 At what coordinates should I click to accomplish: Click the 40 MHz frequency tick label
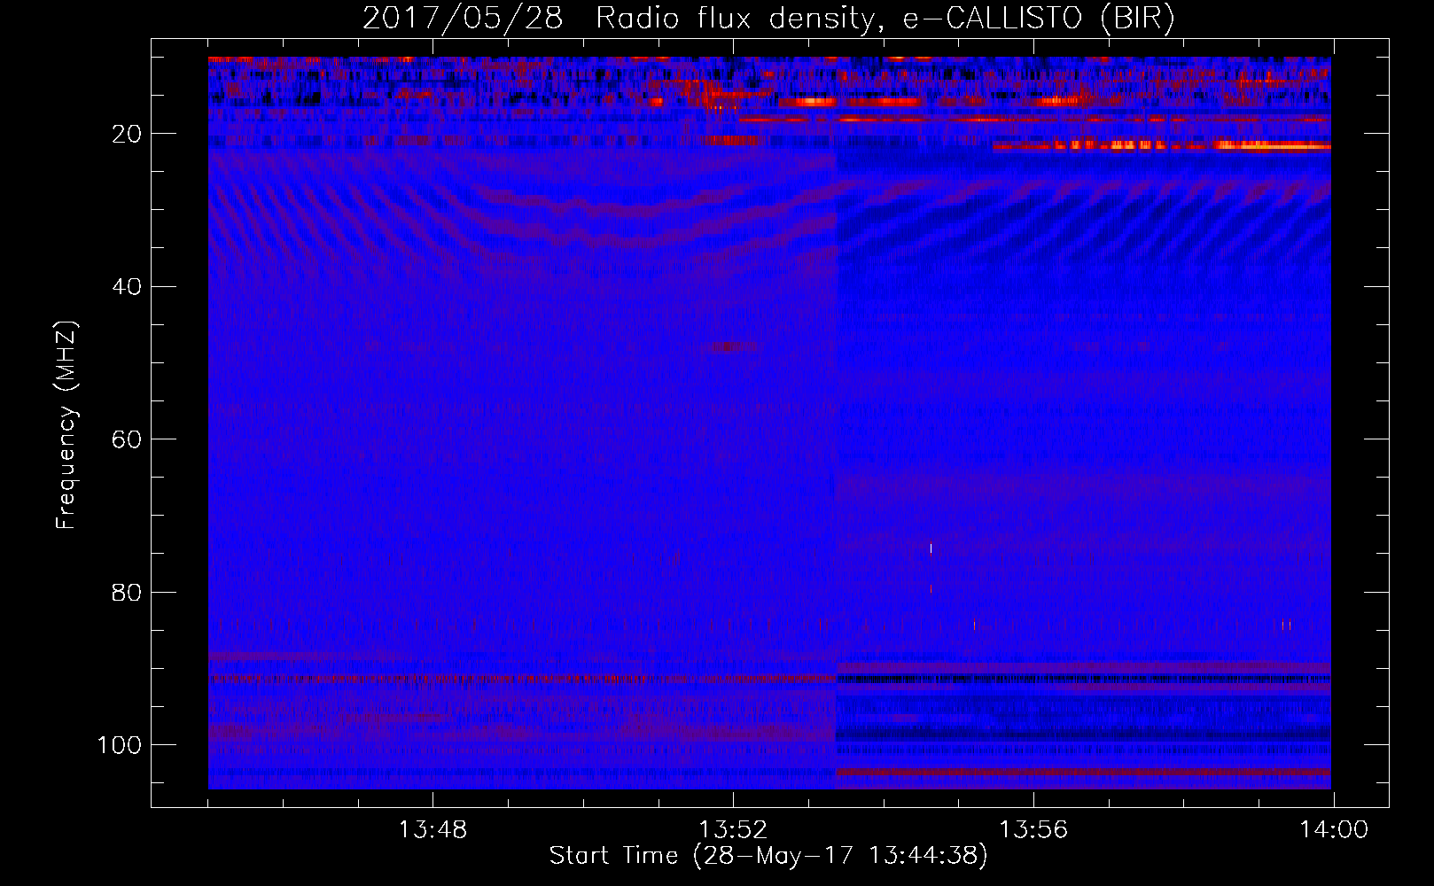pos(128,286)
